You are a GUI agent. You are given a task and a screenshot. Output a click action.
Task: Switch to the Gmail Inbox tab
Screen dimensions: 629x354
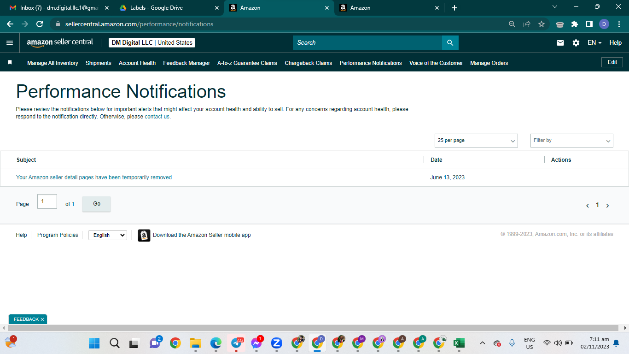(59, 8)
